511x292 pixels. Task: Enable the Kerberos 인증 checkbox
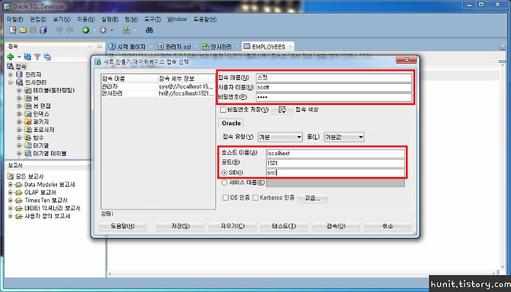pyautogui.click(x=255, y=197)
